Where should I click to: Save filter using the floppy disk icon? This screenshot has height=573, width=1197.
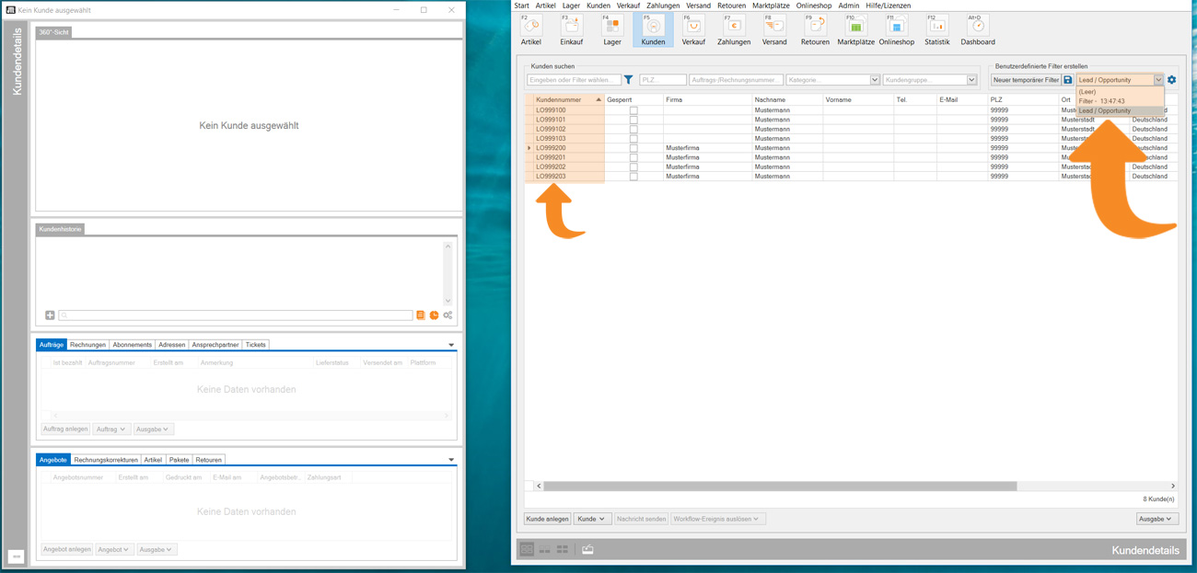pyautogui.click(x=1068, y=80)
